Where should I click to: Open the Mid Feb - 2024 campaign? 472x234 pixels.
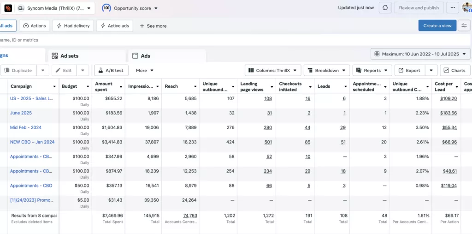26,127
